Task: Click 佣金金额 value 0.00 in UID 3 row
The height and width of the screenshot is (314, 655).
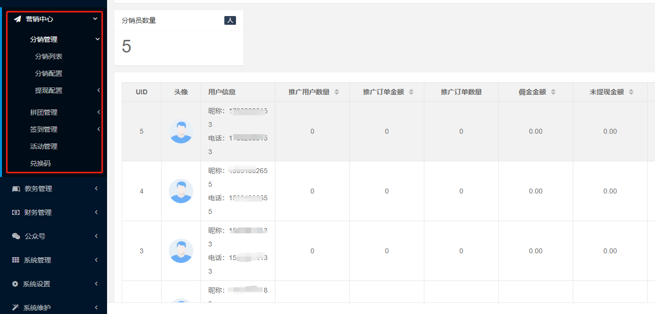Action: coord(536,251)
